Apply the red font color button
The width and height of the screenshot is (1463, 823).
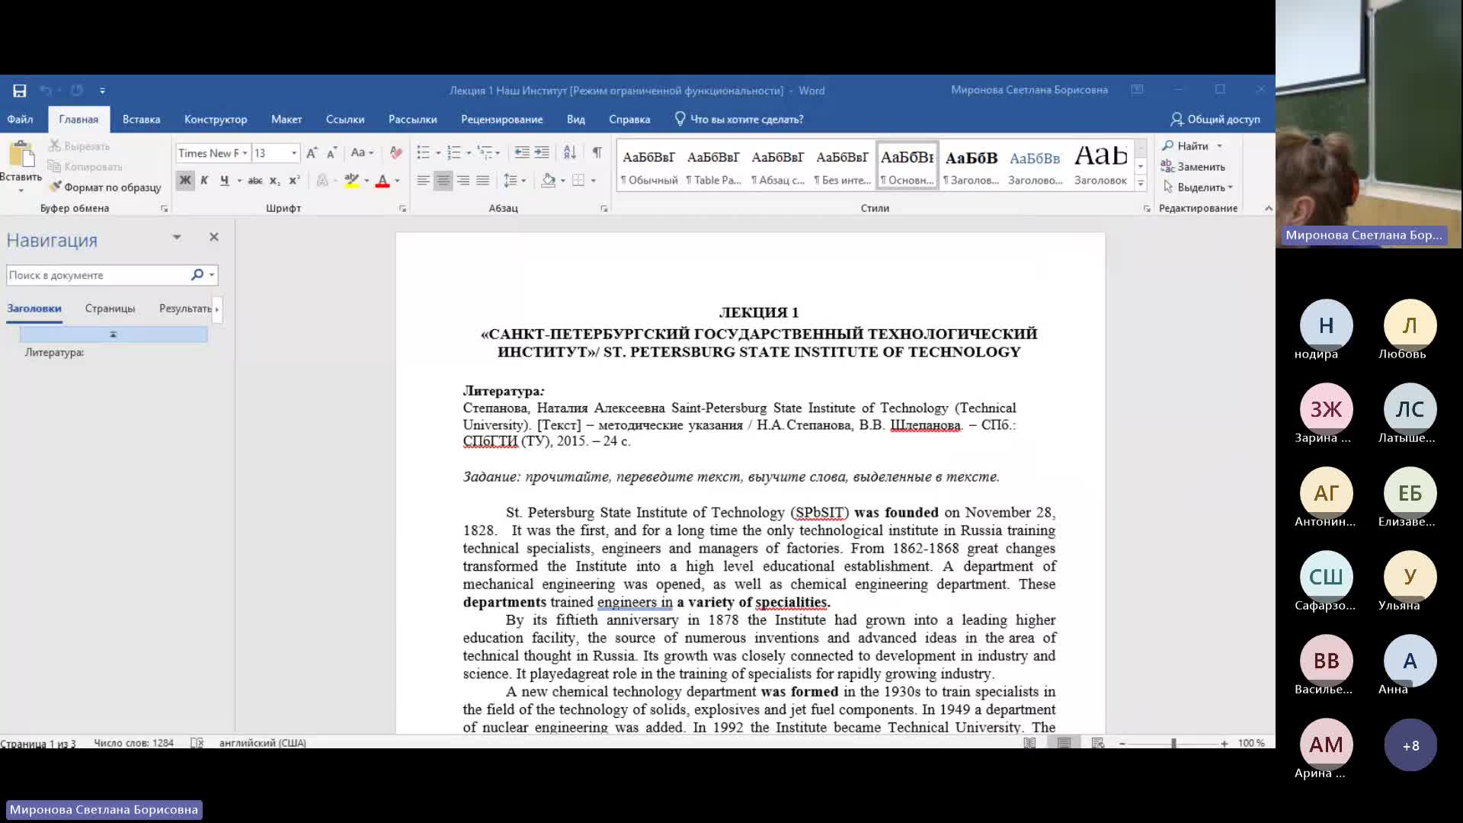(383, 181)
